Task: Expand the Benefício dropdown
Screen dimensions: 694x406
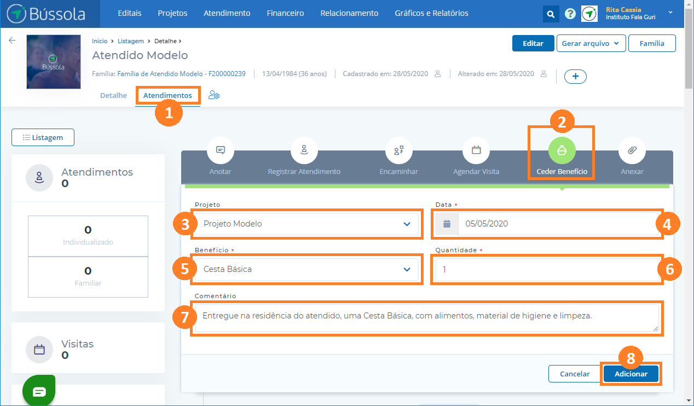Action: tap(306, 269)
